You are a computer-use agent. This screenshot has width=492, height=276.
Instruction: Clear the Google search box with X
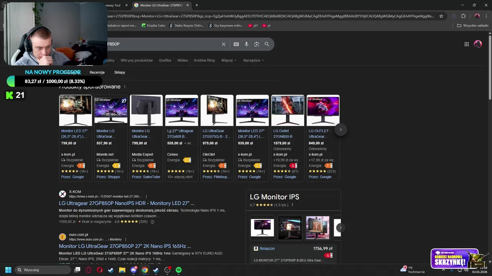point(224,44)
